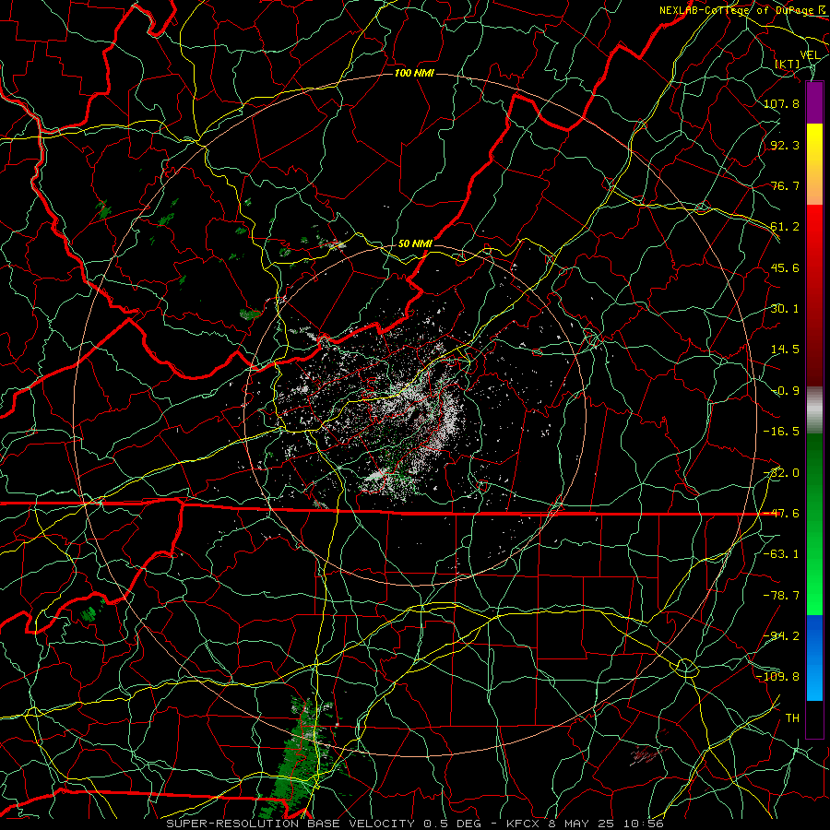Select the purple segment of the color bar
Screen dimensions: 830x830
[814, 102]
